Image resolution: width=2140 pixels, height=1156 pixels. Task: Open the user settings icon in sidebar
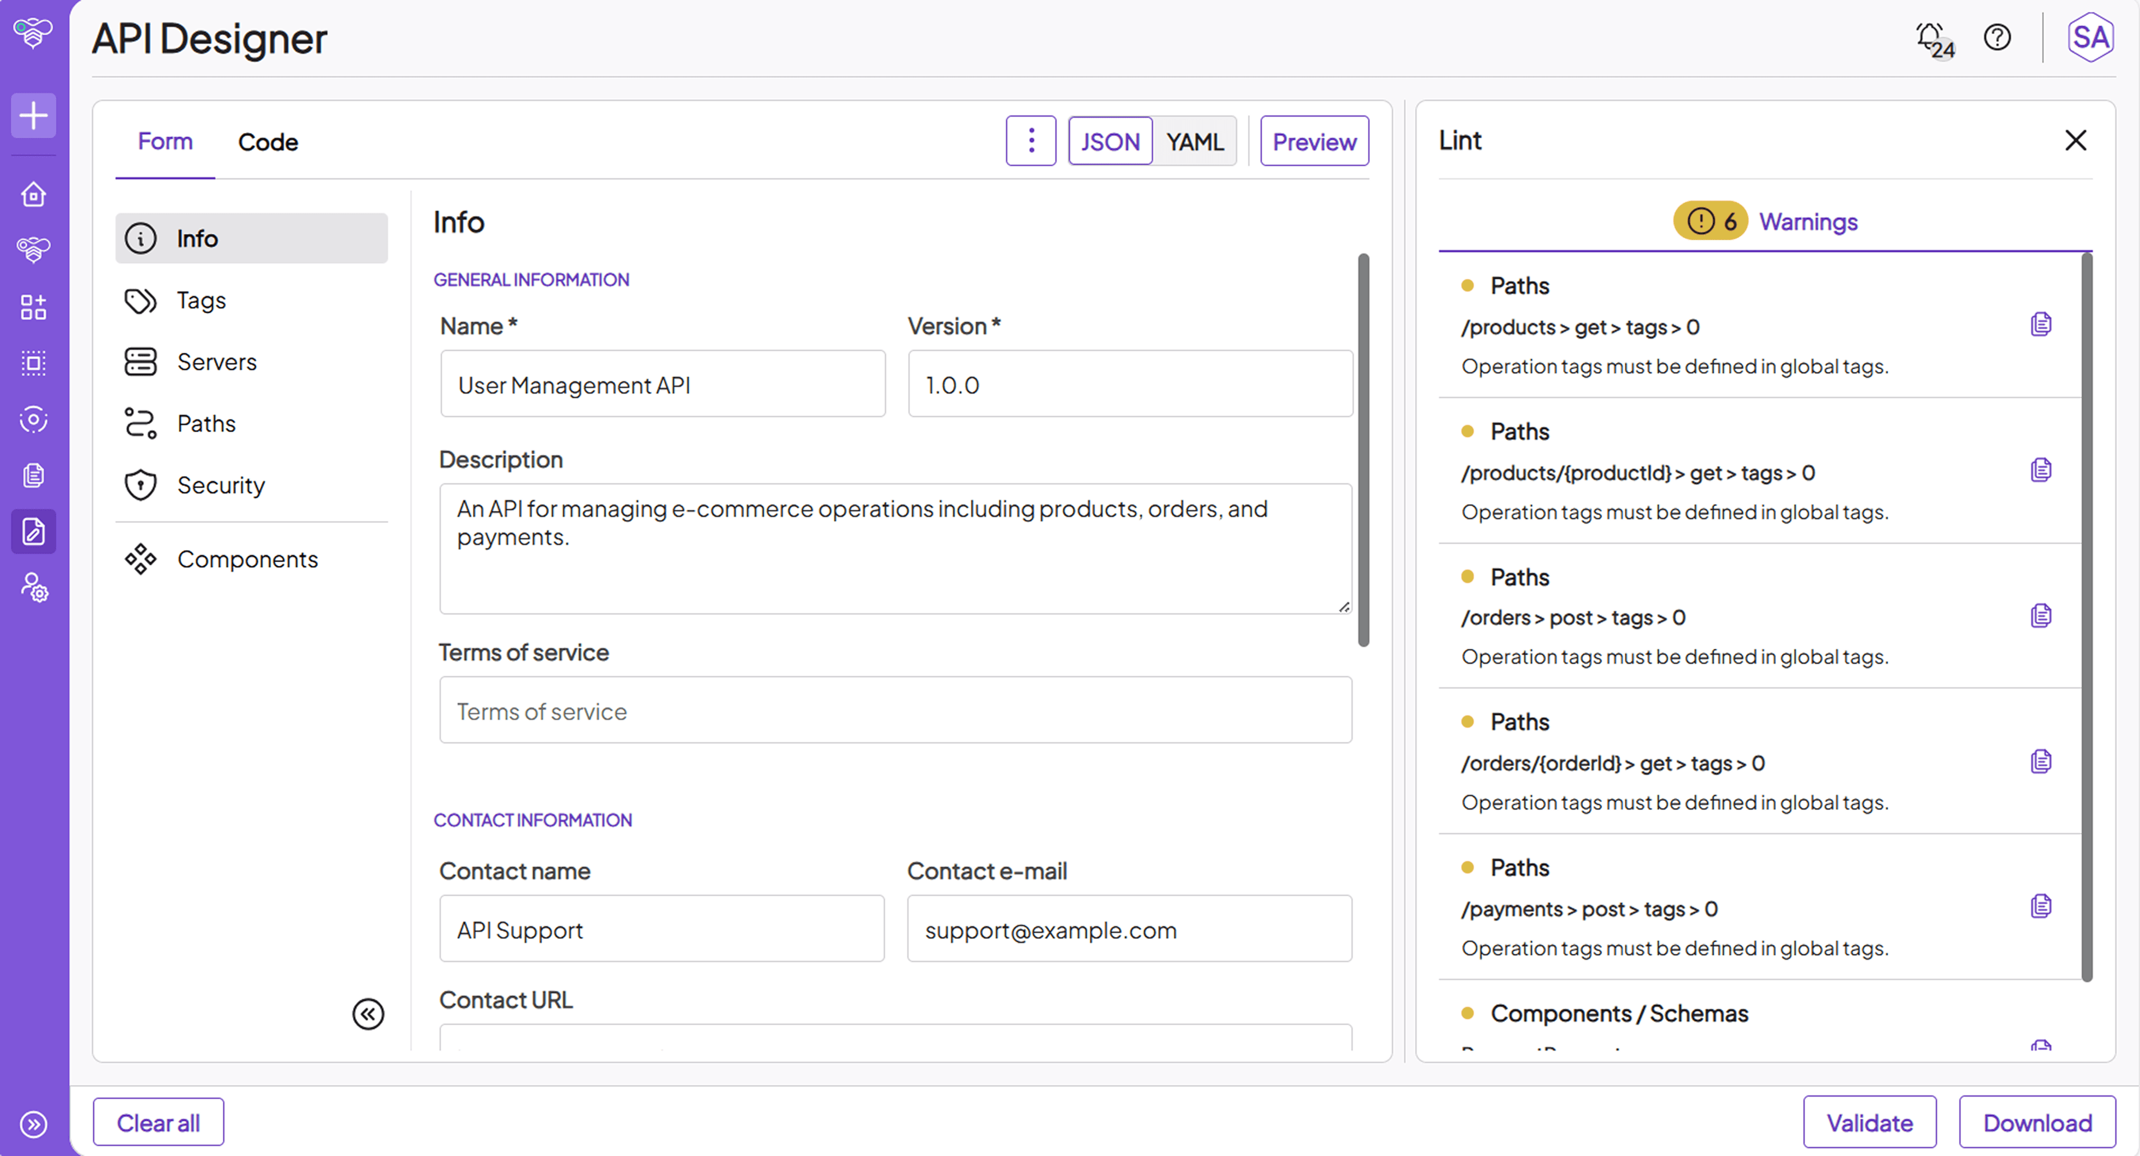33,588
